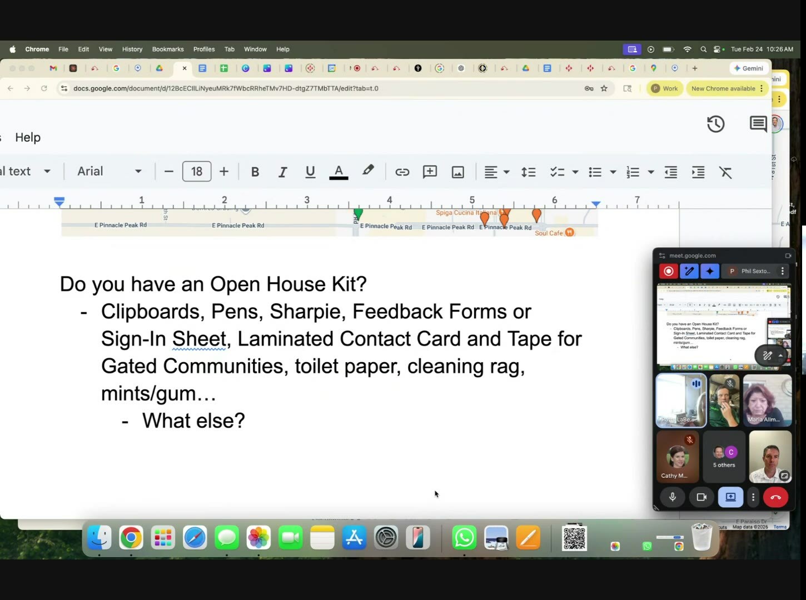Click the Meet present screen button

click(730, 497)
